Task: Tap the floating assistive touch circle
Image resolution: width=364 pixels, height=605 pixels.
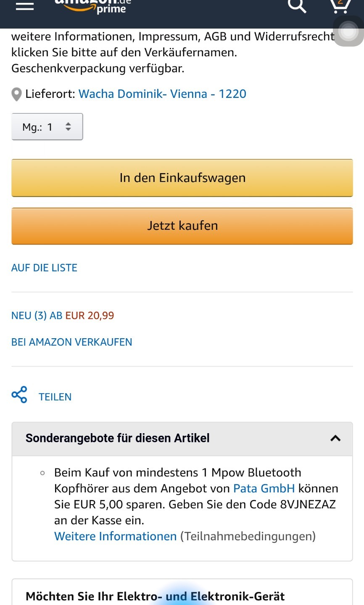Action: (348, 32)
